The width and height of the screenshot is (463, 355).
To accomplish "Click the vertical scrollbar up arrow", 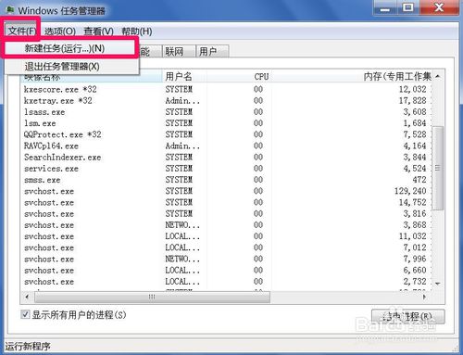I will (438, 76).
